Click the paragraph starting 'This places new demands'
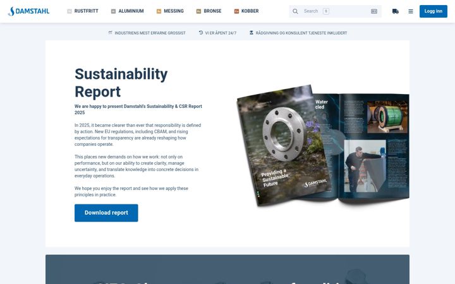The height and width of the screenshot is (284, 455). pyautogui.click(x=136, y=167)
